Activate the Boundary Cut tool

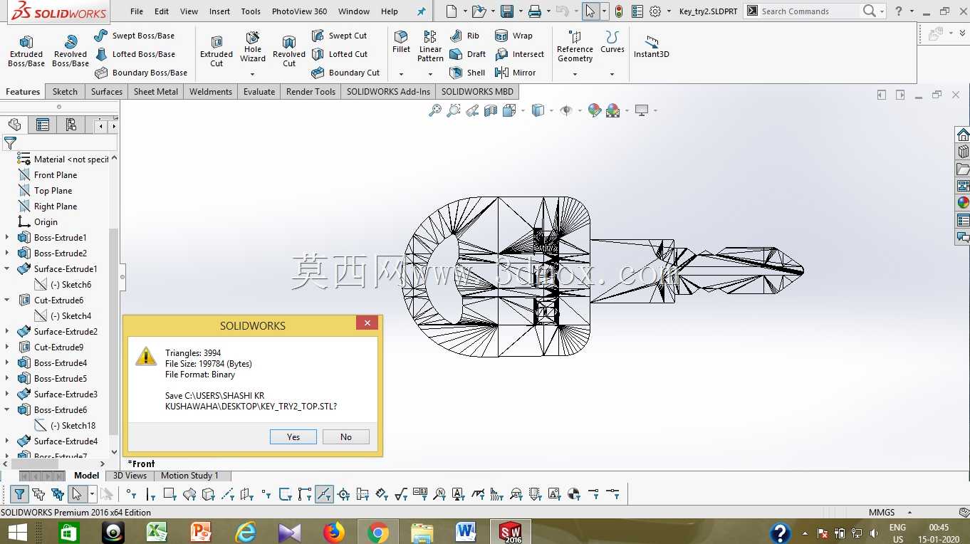coord(345,73)
